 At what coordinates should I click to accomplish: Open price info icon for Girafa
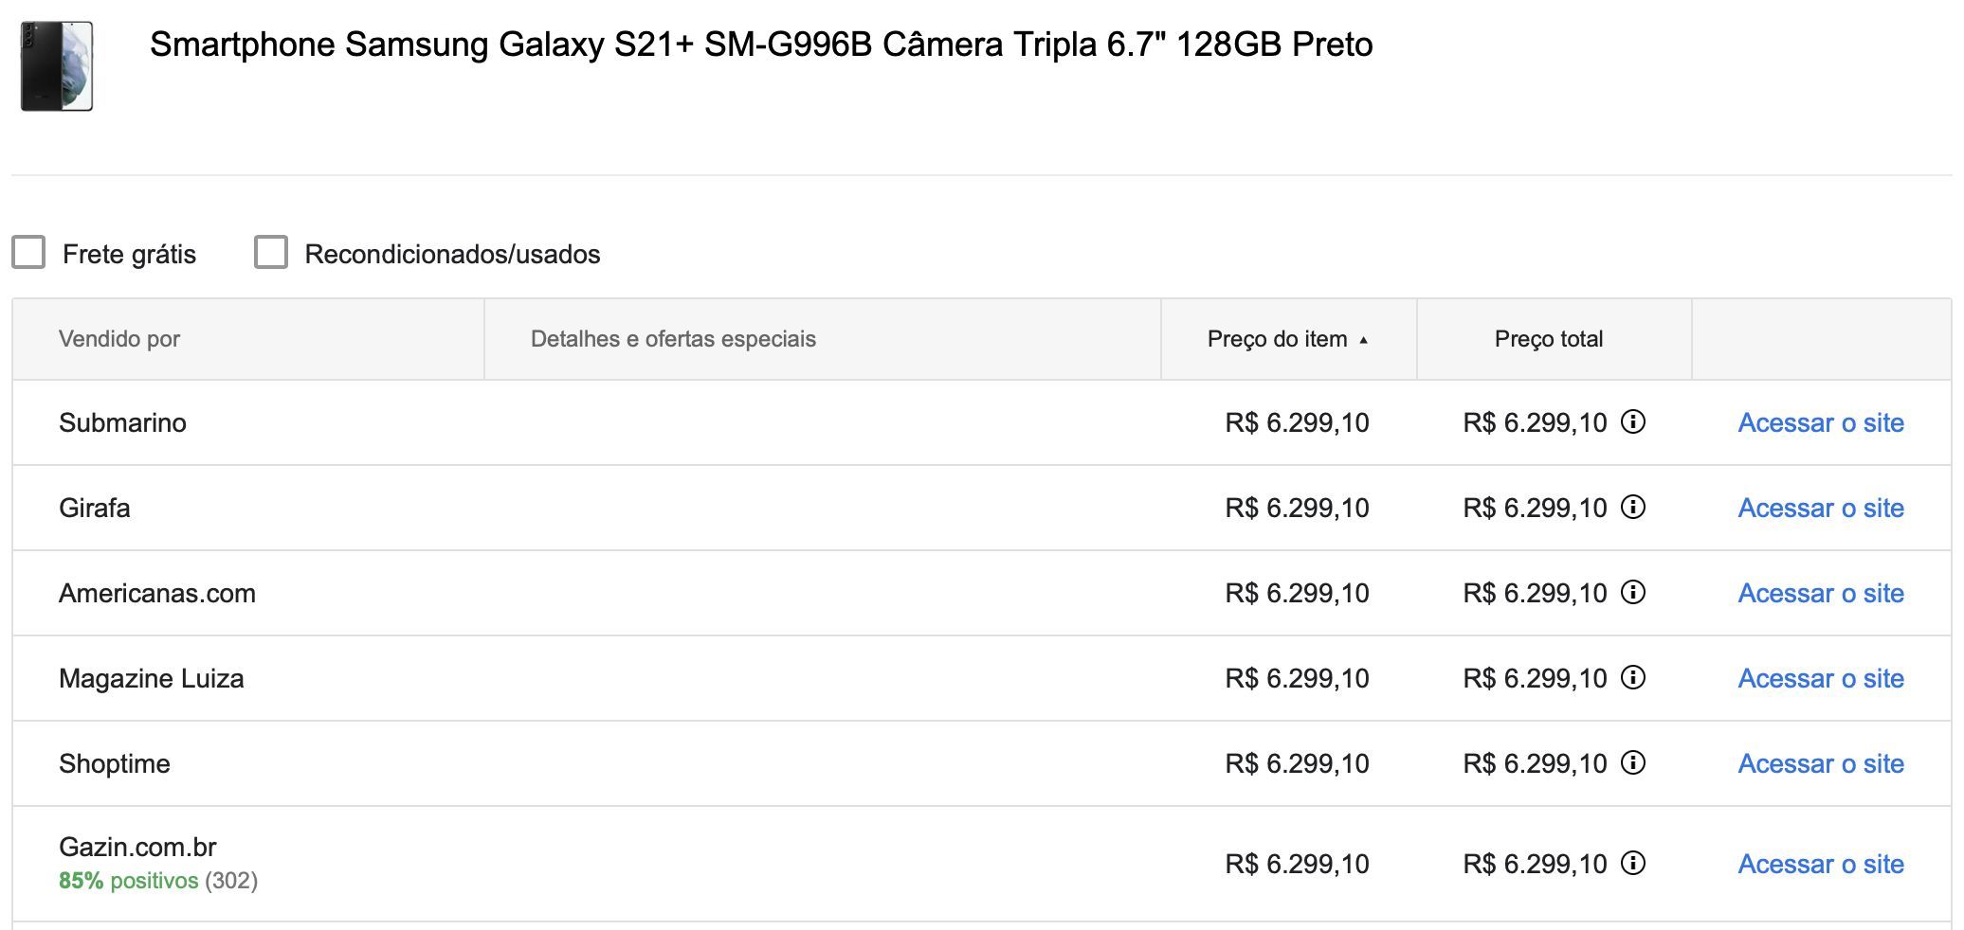[x=1632, y=507]
